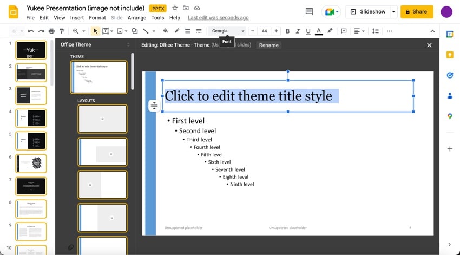Select the Text box tool

[105, 31]
